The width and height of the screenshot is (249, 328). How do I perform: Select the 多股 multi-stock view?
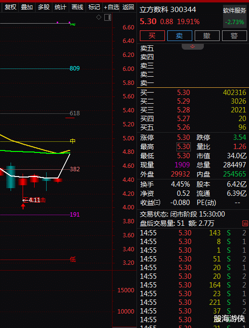[44, 7]
